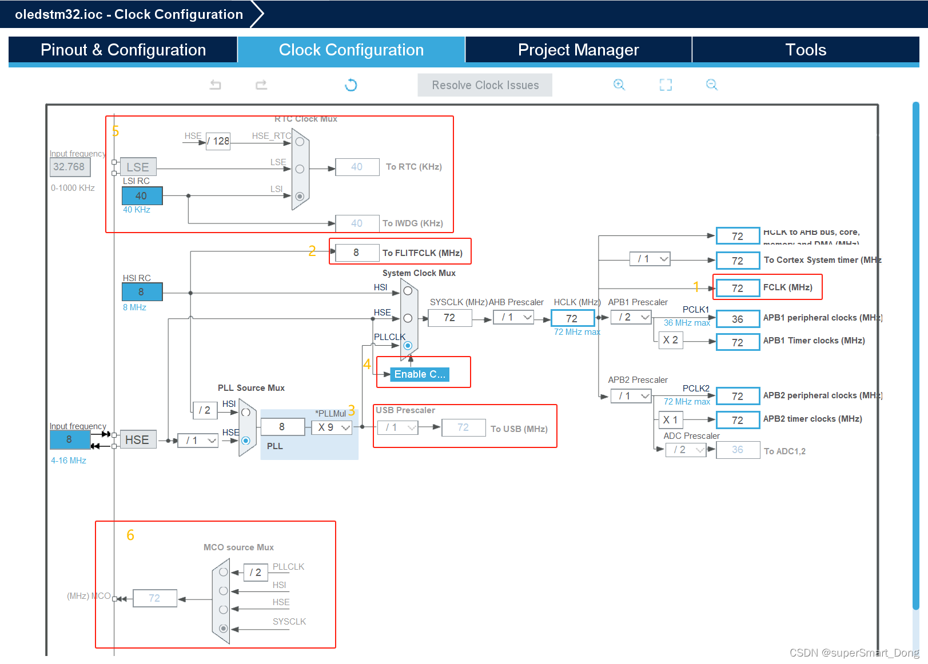Click To ADC1,2 value 36 box
Screen dimensions: 928x664
point(738,450)
